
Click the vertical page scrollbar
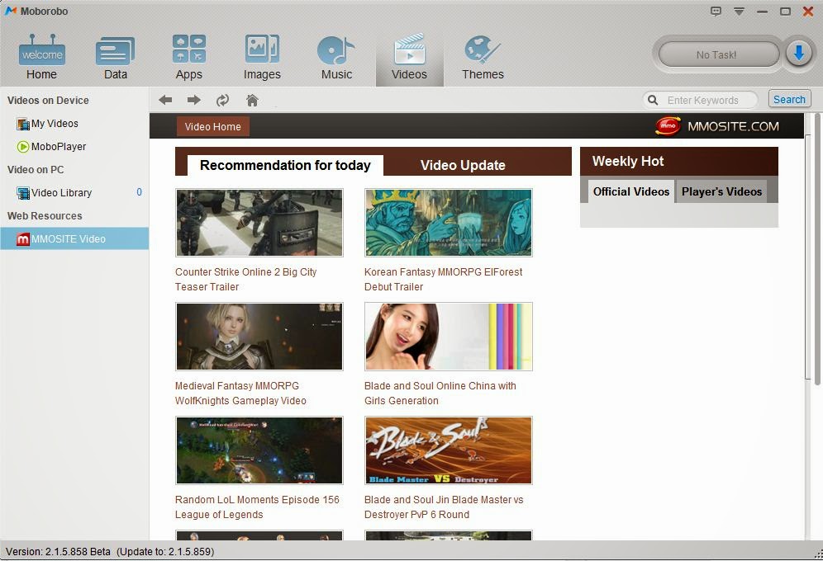pos(816,249)
